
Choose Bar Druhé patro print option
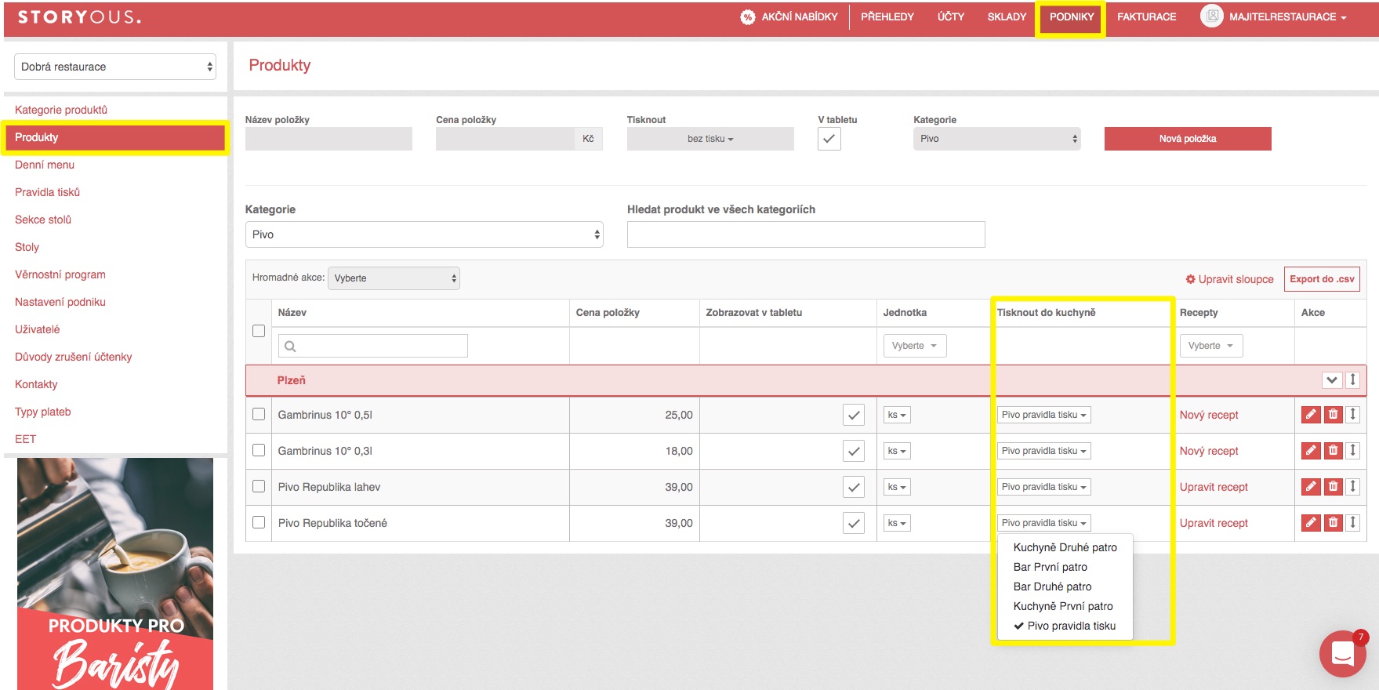(1052, 586)
